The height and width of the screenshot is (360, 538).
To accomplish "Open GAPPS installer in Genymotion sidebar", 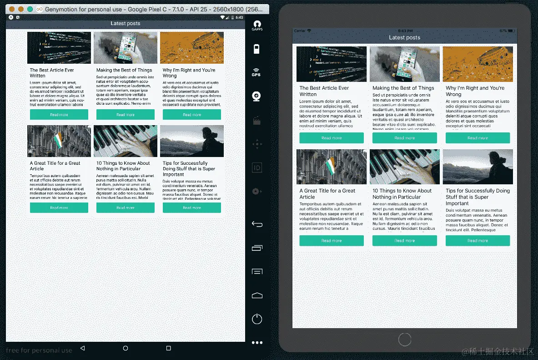I will coord(257,25).
